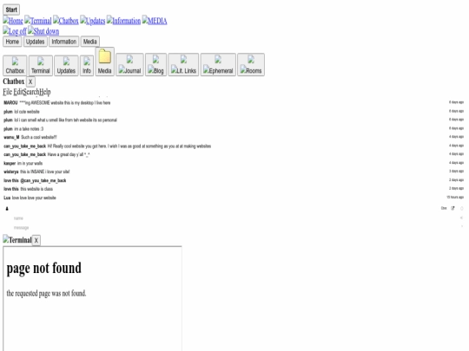Open the Search menu in Chatbox
Viewport: 469px width, 351px height.
coord(31,92)
